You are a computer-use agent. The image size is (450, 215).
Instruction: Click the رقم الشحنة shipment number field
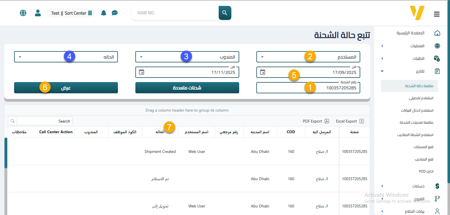coord(308,88)
